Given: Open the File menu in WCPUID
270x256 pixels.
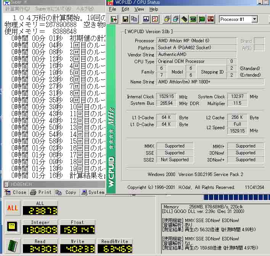Looking at the screenshot, I should (112, 9).
